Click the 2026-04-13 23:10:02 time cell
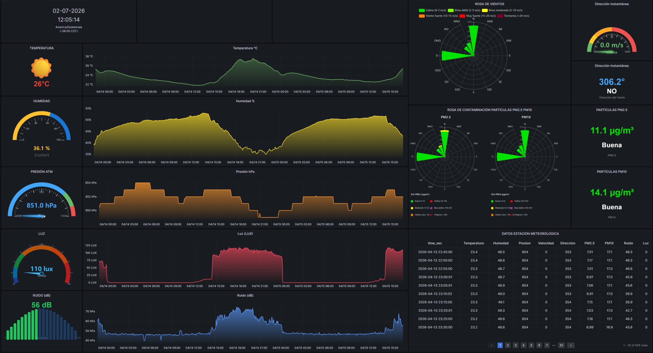 coord(435,294)
